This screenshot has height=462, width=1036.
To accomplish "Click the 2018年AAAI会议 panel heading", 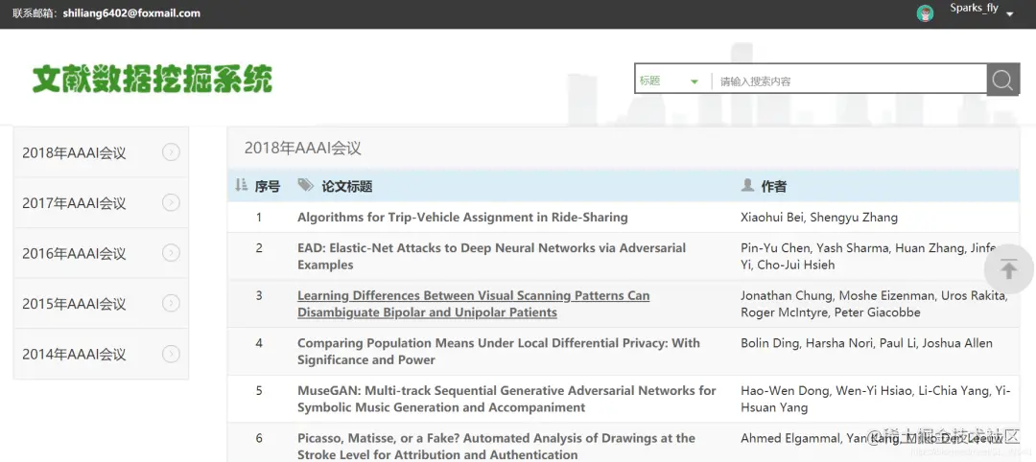I will click(302, 148).
